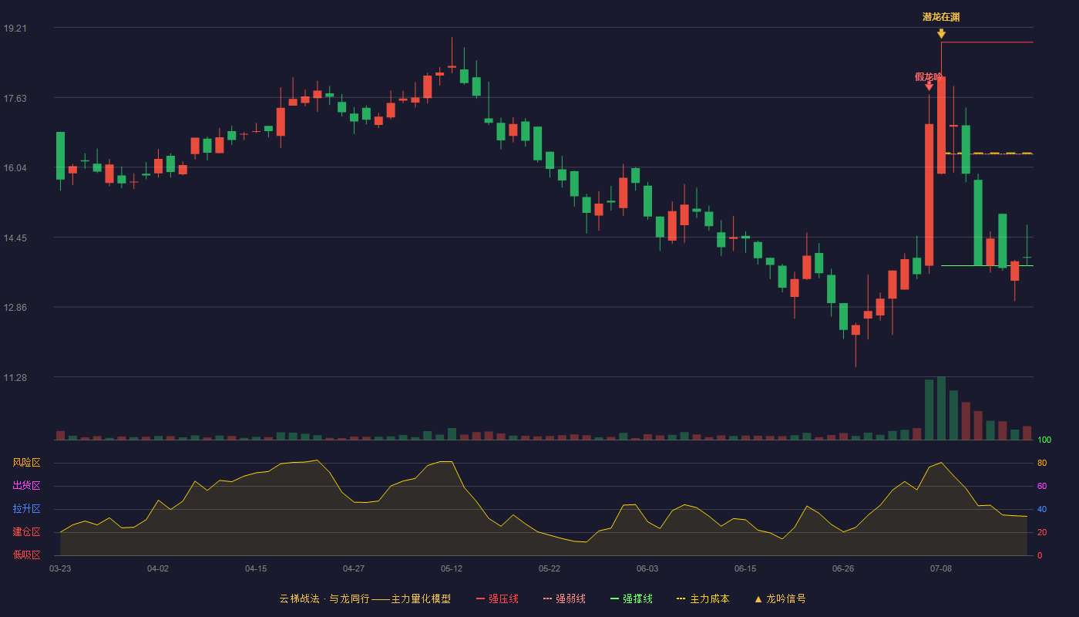Click the 05-22 date label
Viewport: 1079px width, 617px height.
point(550,568)
